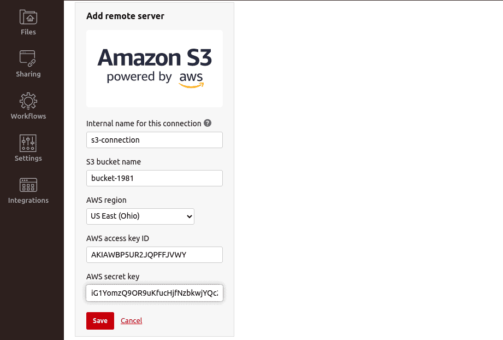Click the AWS secret key label
503x340 pixels.
(x=113, y=277)
